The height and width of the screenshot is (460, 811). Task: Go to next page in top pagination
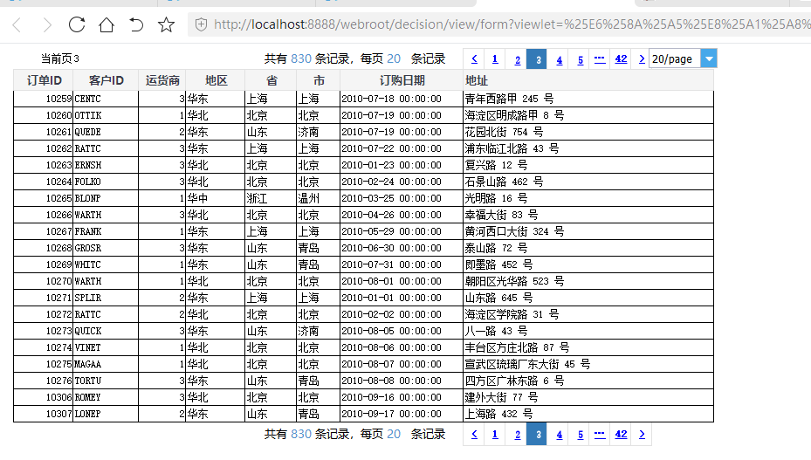tap(642, 59)
